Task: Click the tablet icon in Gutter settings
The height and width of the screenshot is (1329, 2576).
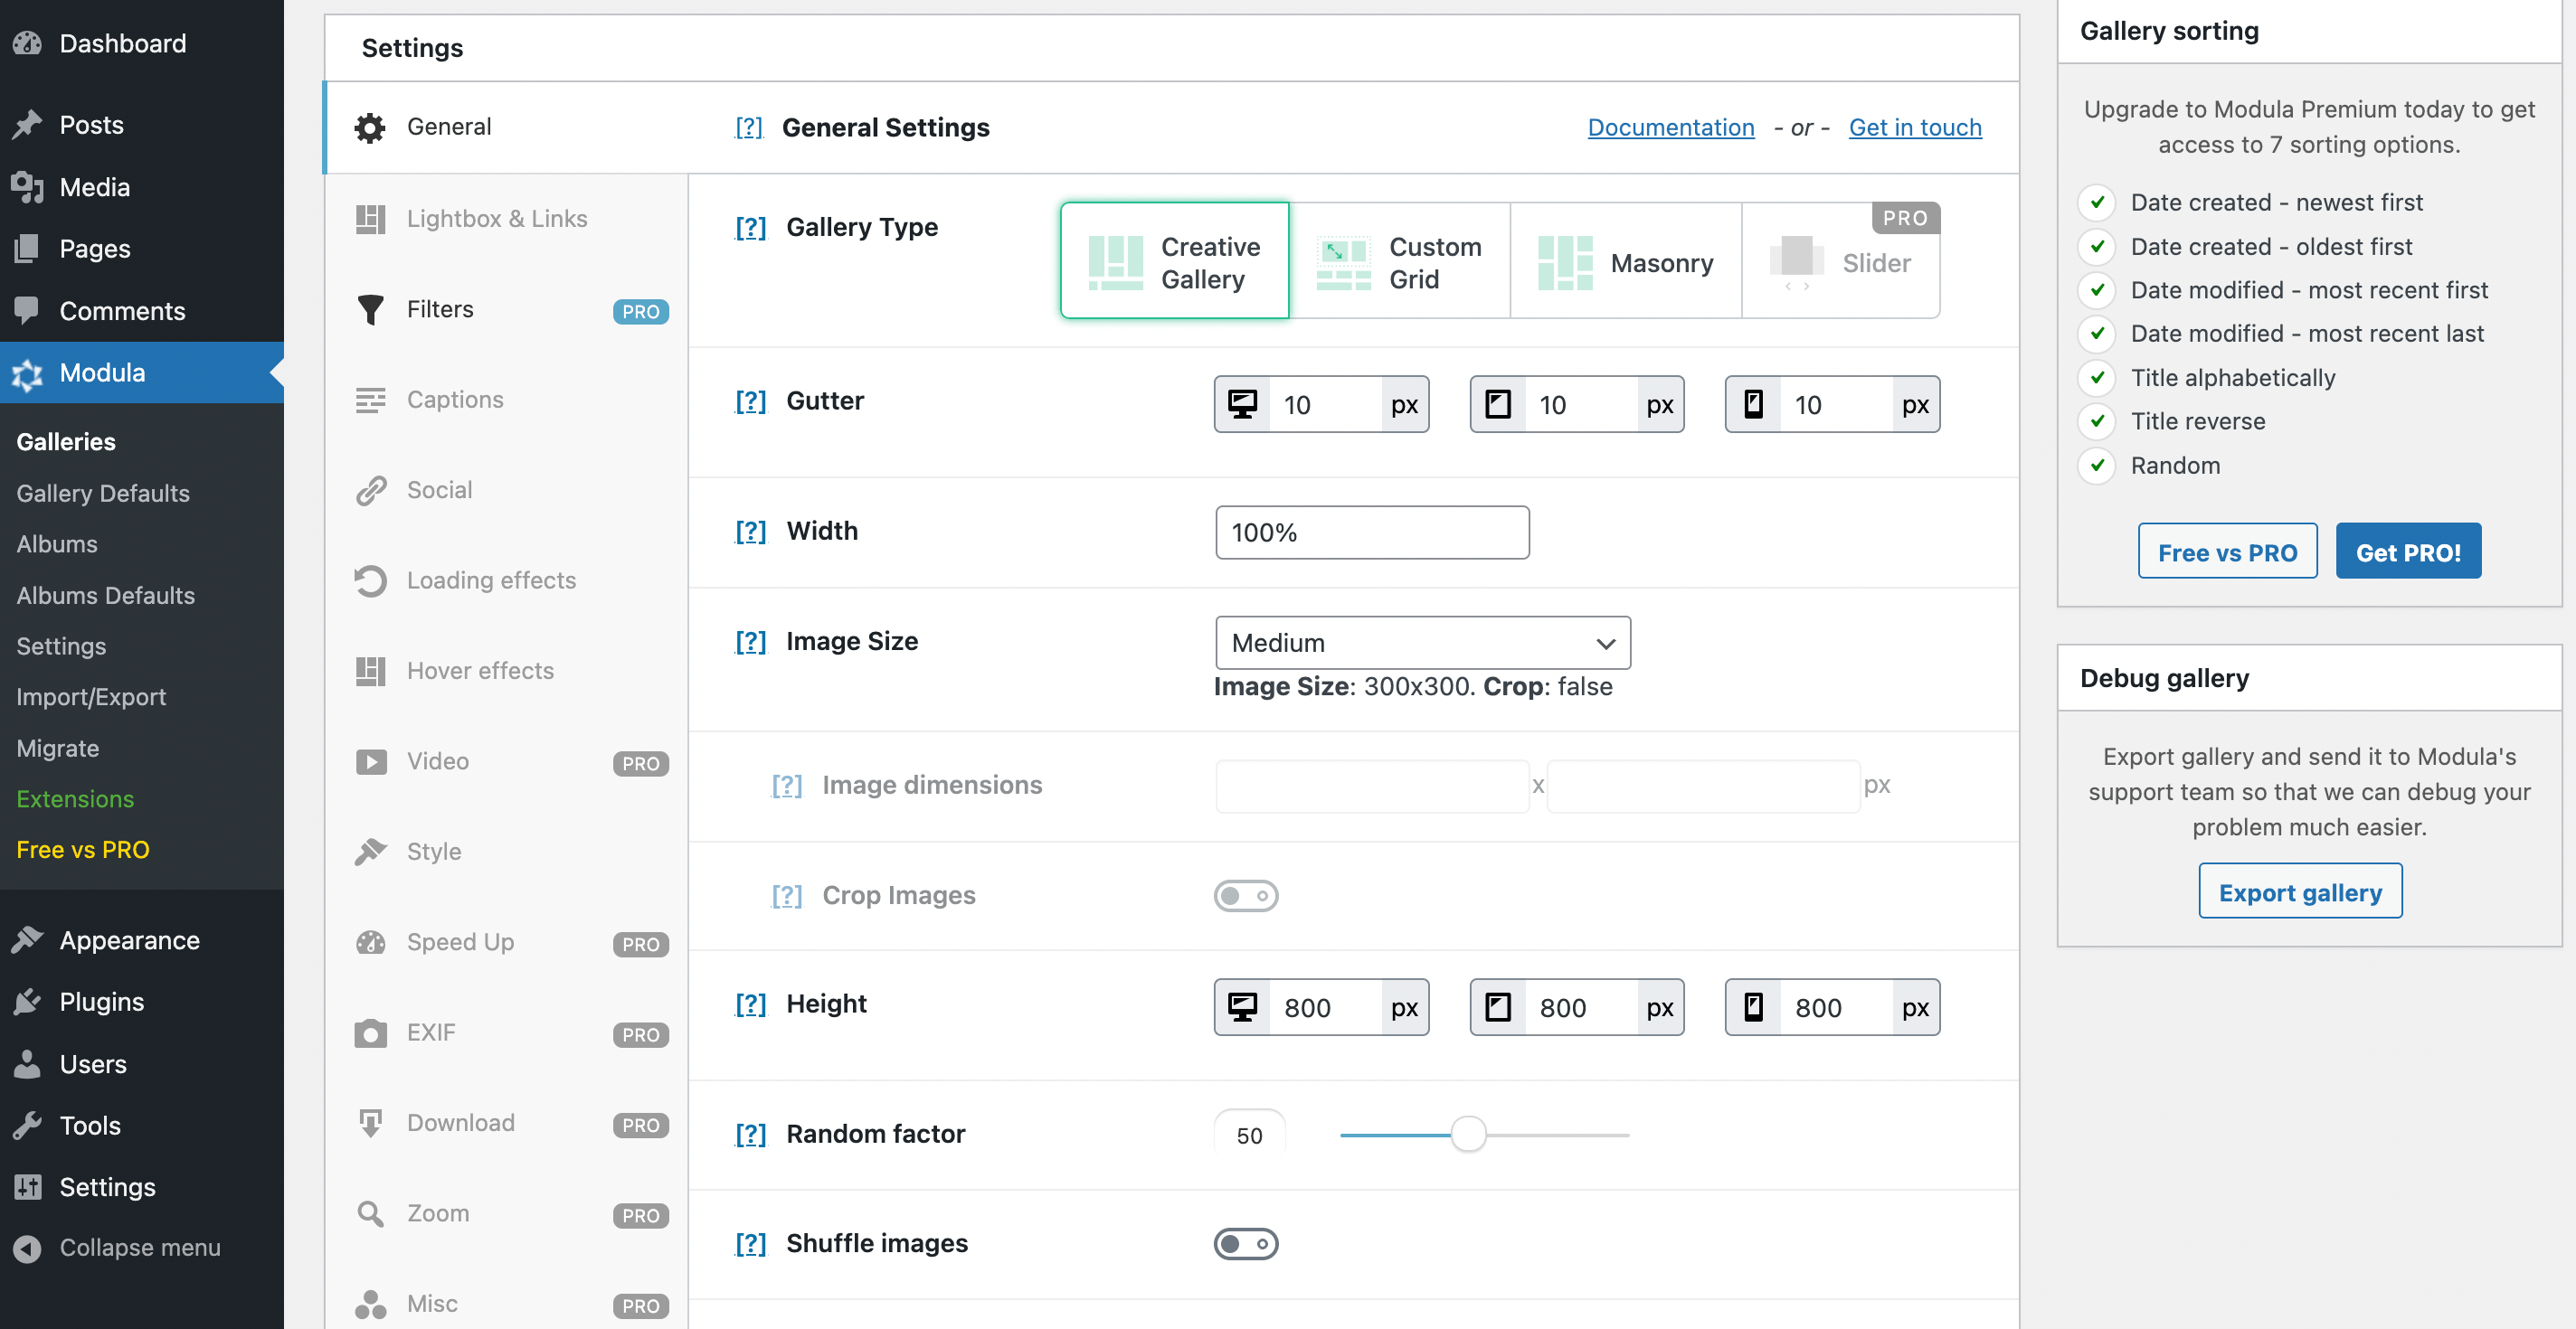Action: (x=1497, y=404)
